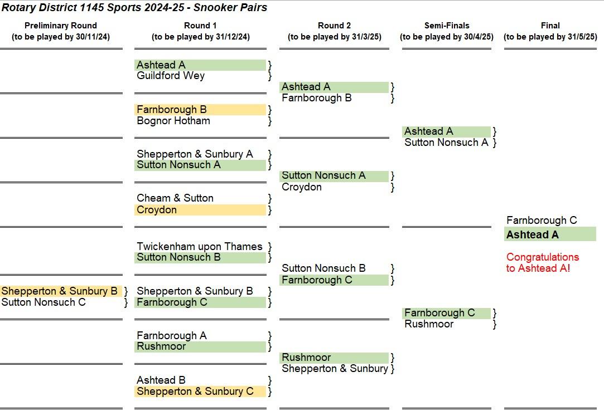Click Shepperton & Sunbury C highlighted cell
The image size is (604, 411).
200,392
